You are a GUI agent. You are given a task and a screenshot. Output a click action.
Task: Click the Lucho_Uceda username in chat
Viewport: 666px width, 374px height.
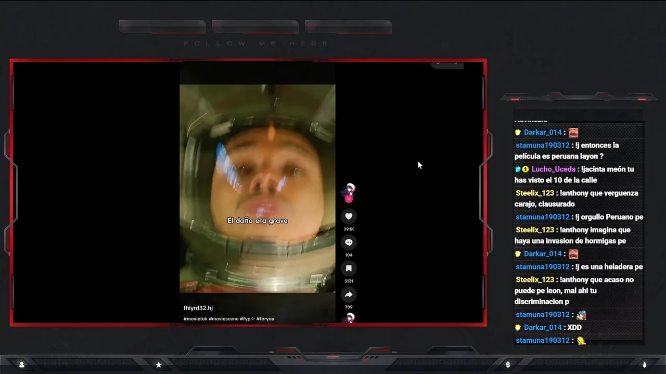coord(553,169)
